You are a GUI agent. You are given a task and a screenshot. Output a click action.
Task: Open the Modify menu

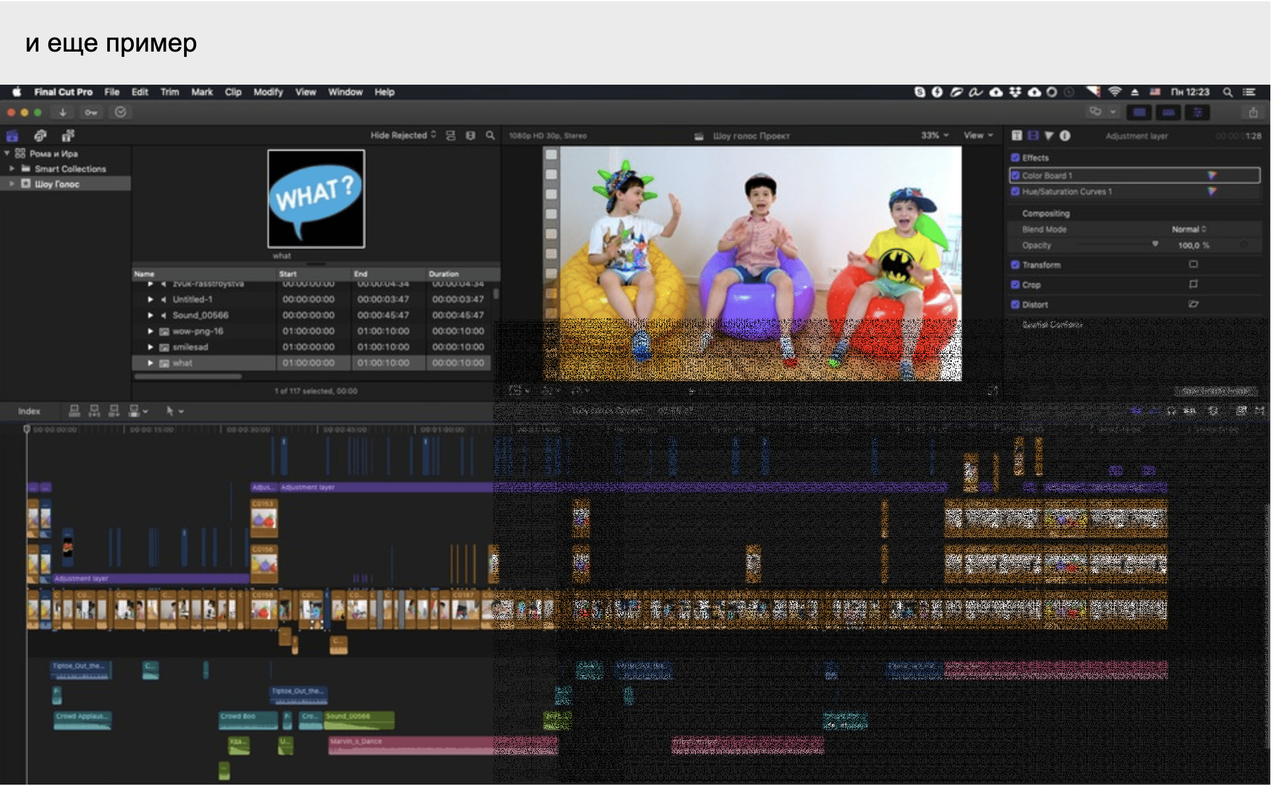[268, 93]
